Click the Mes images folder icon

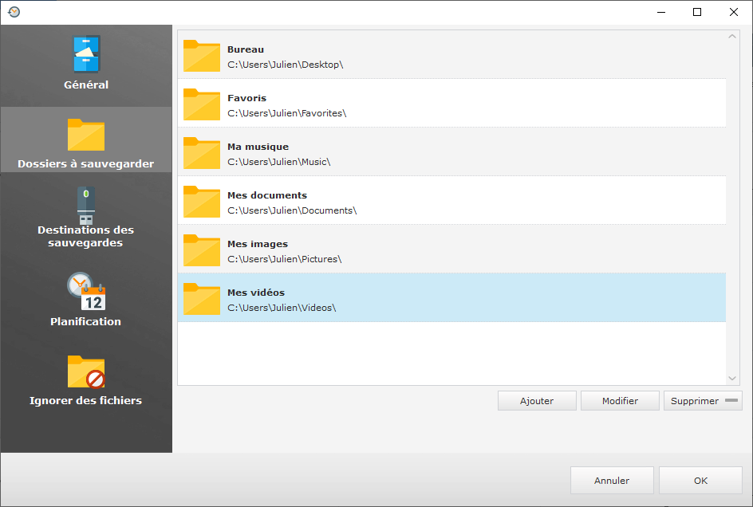[x=202, y=250]
